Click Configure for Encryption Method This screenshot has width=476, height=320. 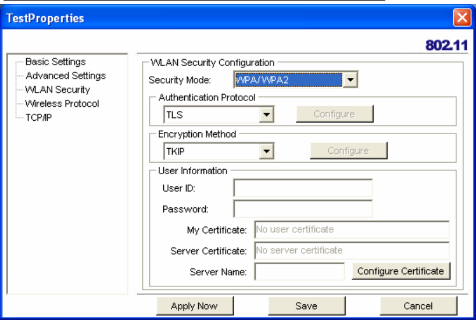(349, 150)
